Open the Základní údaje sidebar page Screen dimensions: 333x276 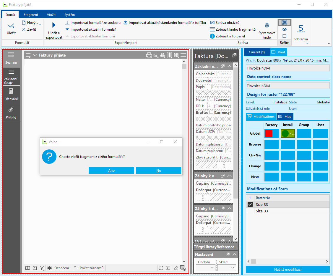point(11,77)
